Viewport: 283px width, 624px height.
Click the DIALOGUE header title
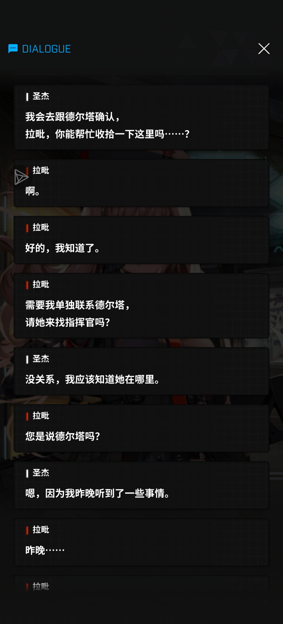(x=46, y=49)
